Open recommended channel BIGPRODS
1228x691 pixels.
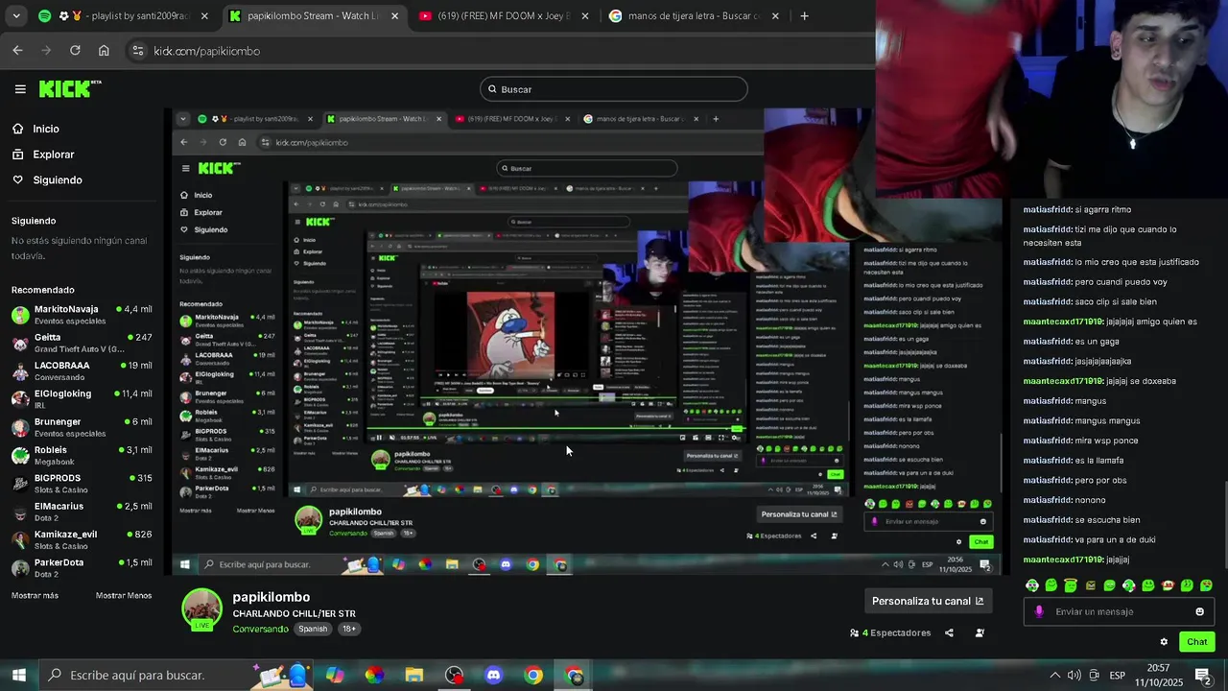(82, 483)
